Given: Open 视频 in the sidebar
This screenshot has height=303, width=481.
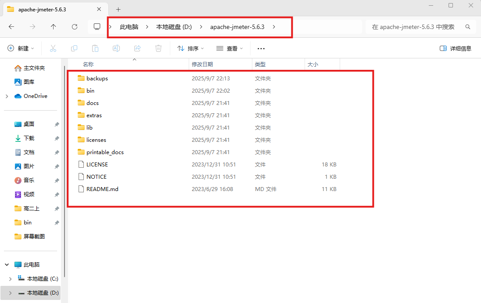Looking at the screenshot, I should coord(25,195).
